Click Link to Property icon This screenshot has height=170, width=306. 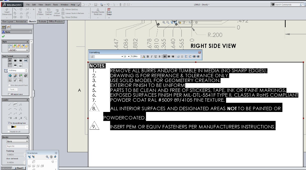pos(15,75)
